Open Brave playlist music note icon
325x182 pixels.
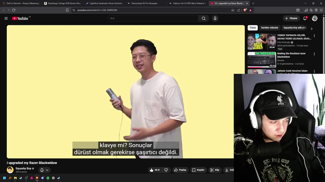[306, 10]
